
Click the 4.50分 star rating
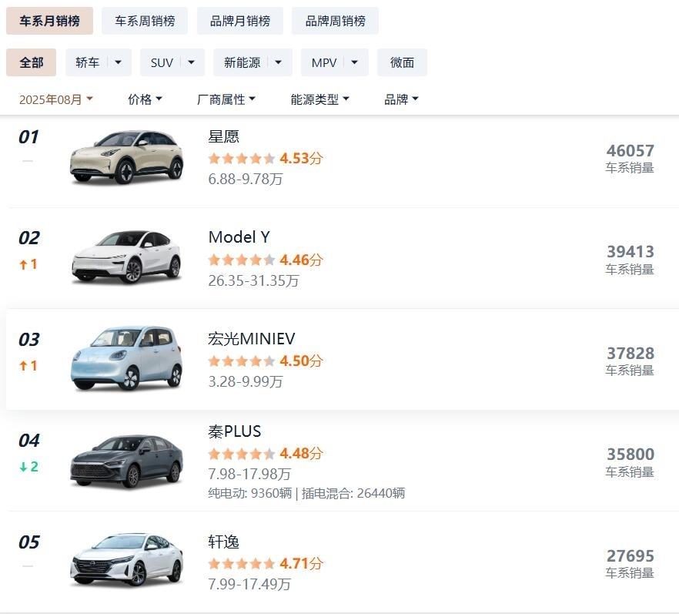266,361
